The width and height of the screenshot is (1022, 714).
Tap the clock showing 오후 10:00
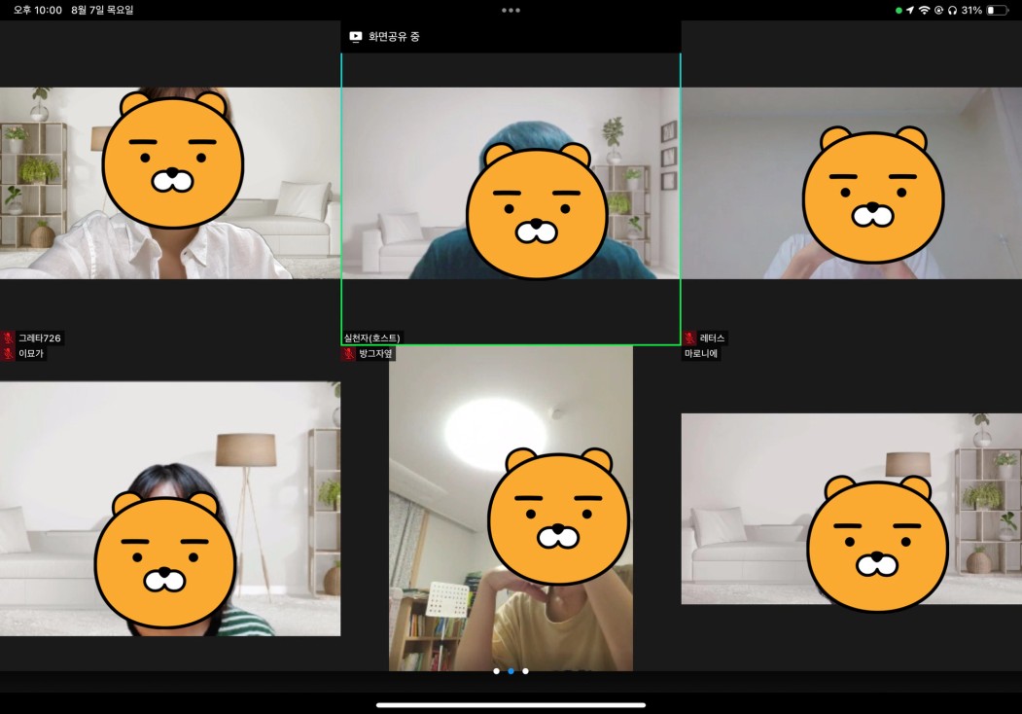(38, 11)
